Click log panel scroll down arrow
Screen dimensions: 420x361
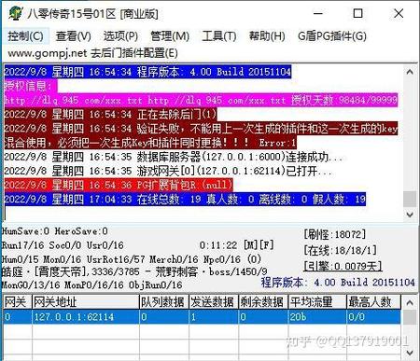410,215
